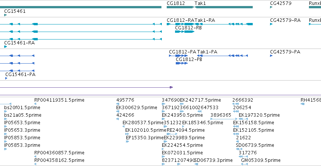Click the Tak1-RA transcript label
321x166 pixels.
click(205, 20)
